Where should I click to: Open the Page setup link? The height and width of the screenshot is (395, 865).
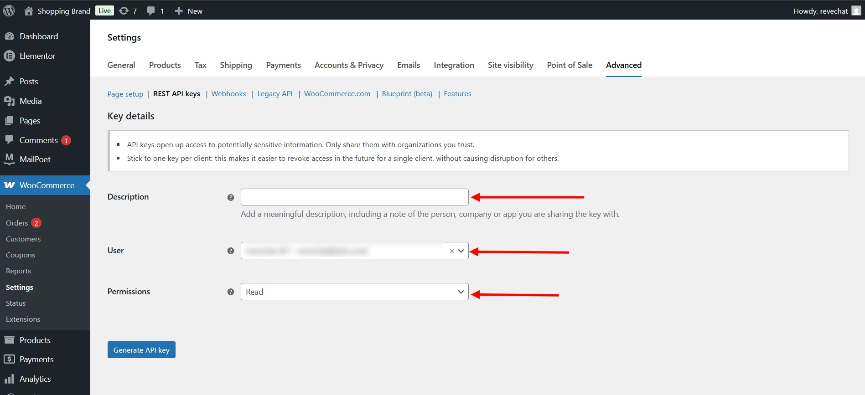pyautogui.click(x=125, y=94)
